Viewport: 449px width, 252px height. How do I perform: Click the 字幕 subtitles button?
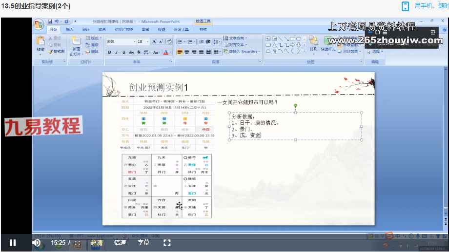(x=143, y=243)
